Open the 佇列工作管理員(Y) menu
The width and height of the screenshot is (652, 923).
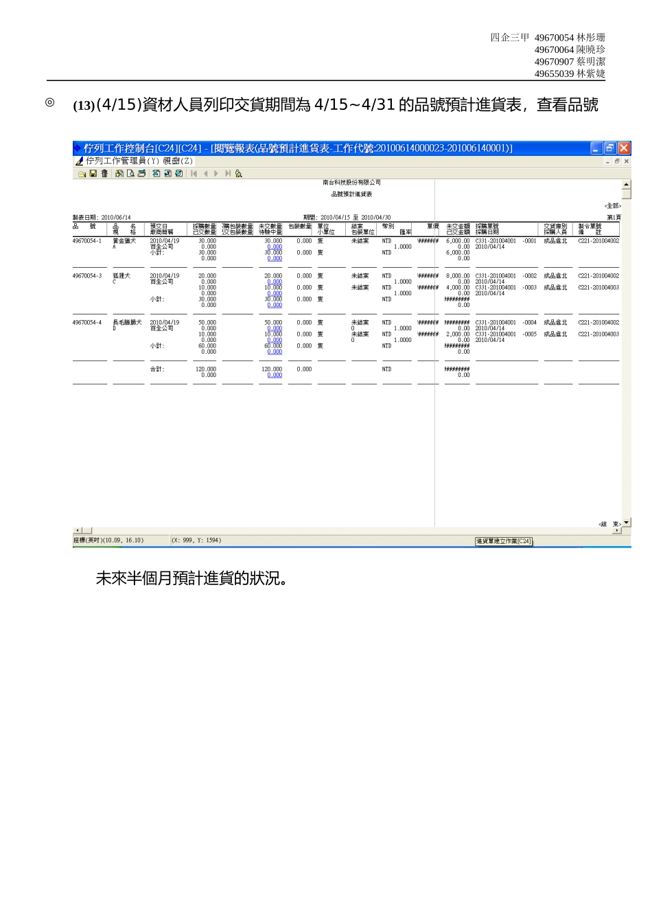122,161
